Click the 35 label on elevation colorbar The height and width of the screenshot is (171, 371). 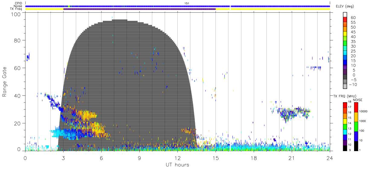(x=353, y=41)
